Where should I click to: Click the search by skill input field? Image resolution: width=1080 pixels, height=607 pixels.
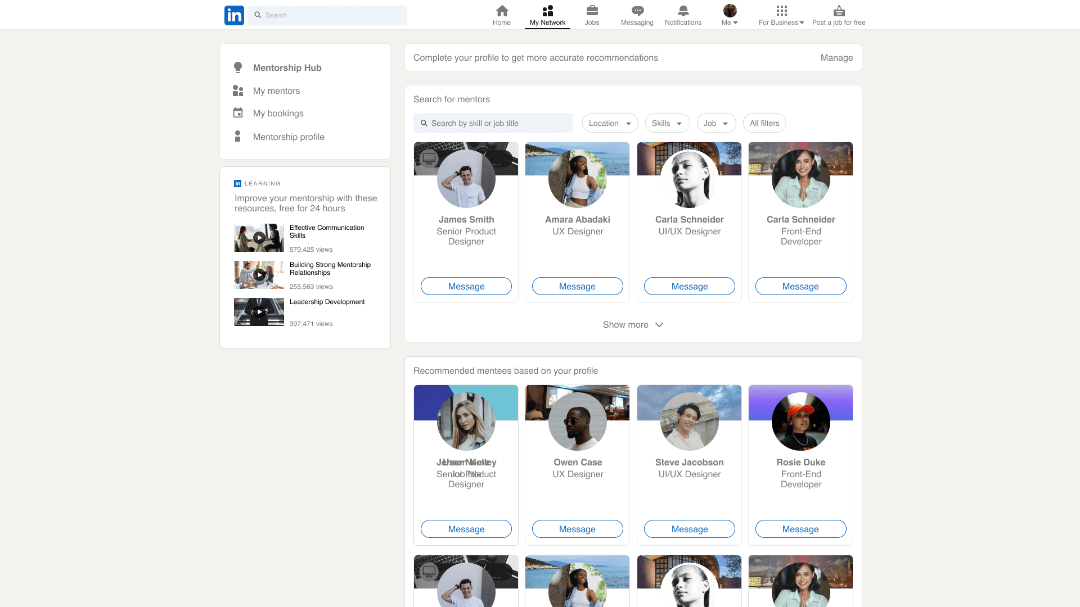pos(493,123)
